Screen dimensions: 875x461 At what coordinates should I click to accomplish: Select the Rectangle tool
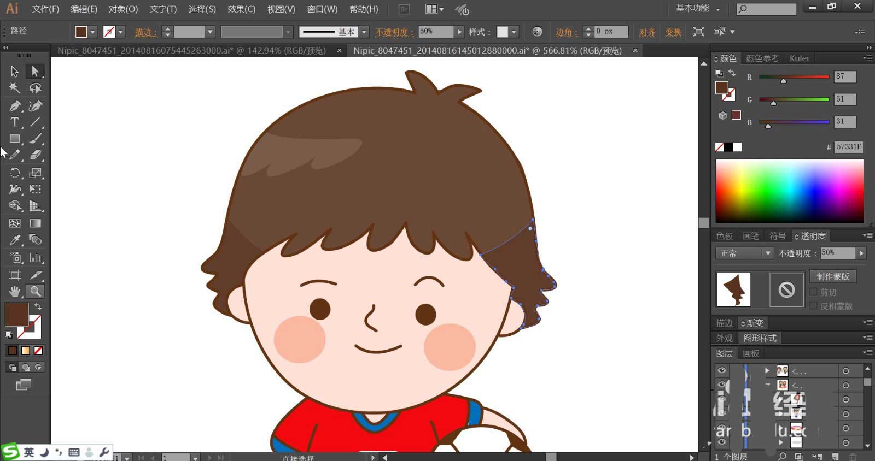pyautogui.click(x=15, y=139)
